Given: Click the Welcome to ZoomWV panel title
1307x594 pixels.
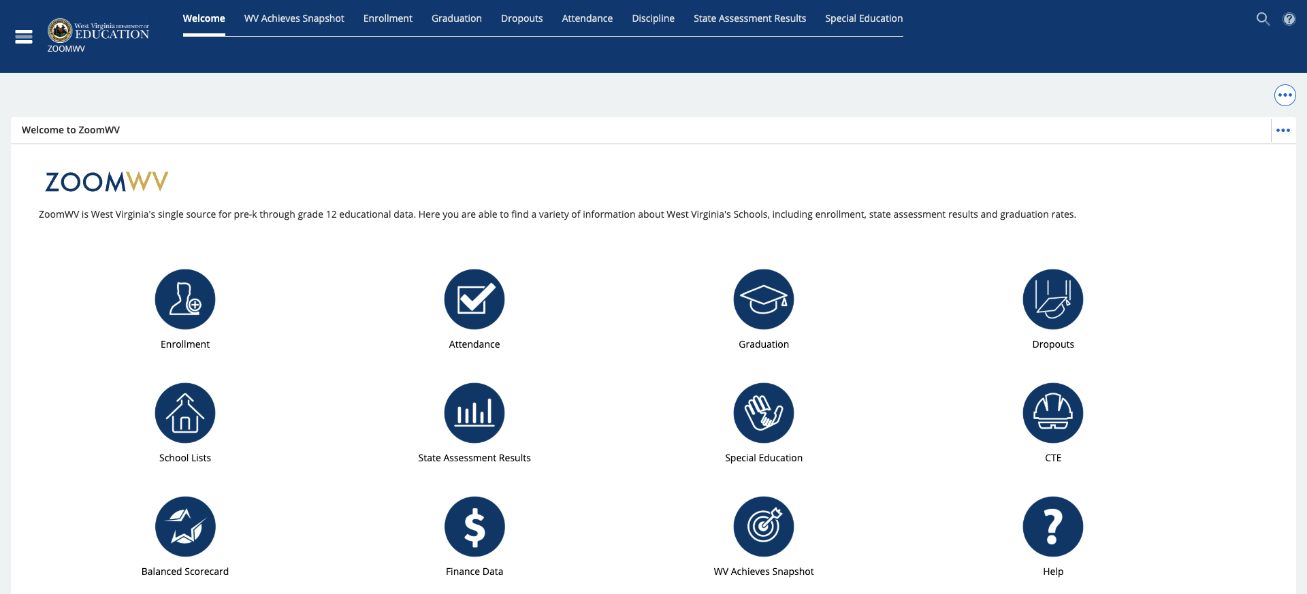Looking at the screenshot, I should pos(71,130).
